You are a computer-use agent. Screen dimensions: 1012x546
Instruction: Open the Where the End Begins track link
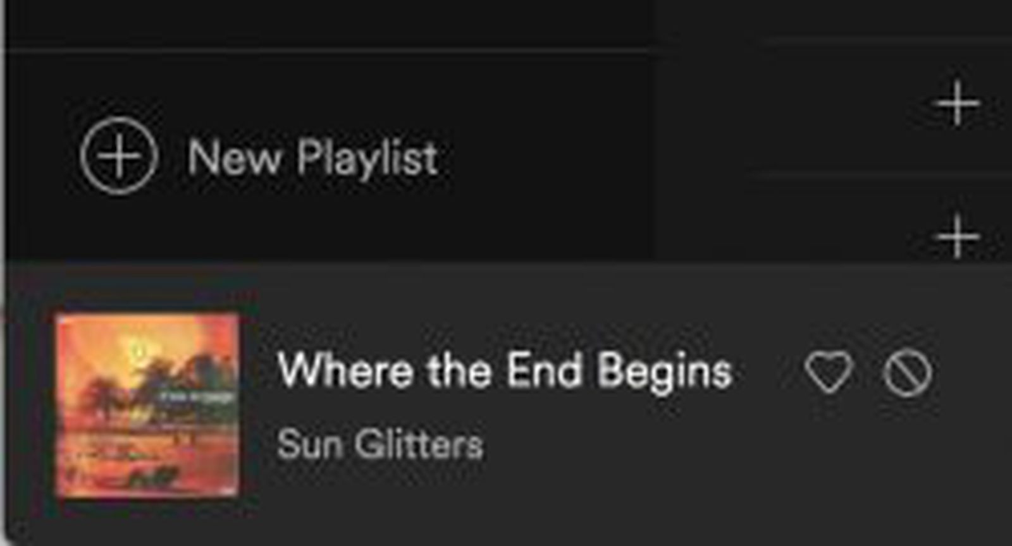click(x=506, y=372)
